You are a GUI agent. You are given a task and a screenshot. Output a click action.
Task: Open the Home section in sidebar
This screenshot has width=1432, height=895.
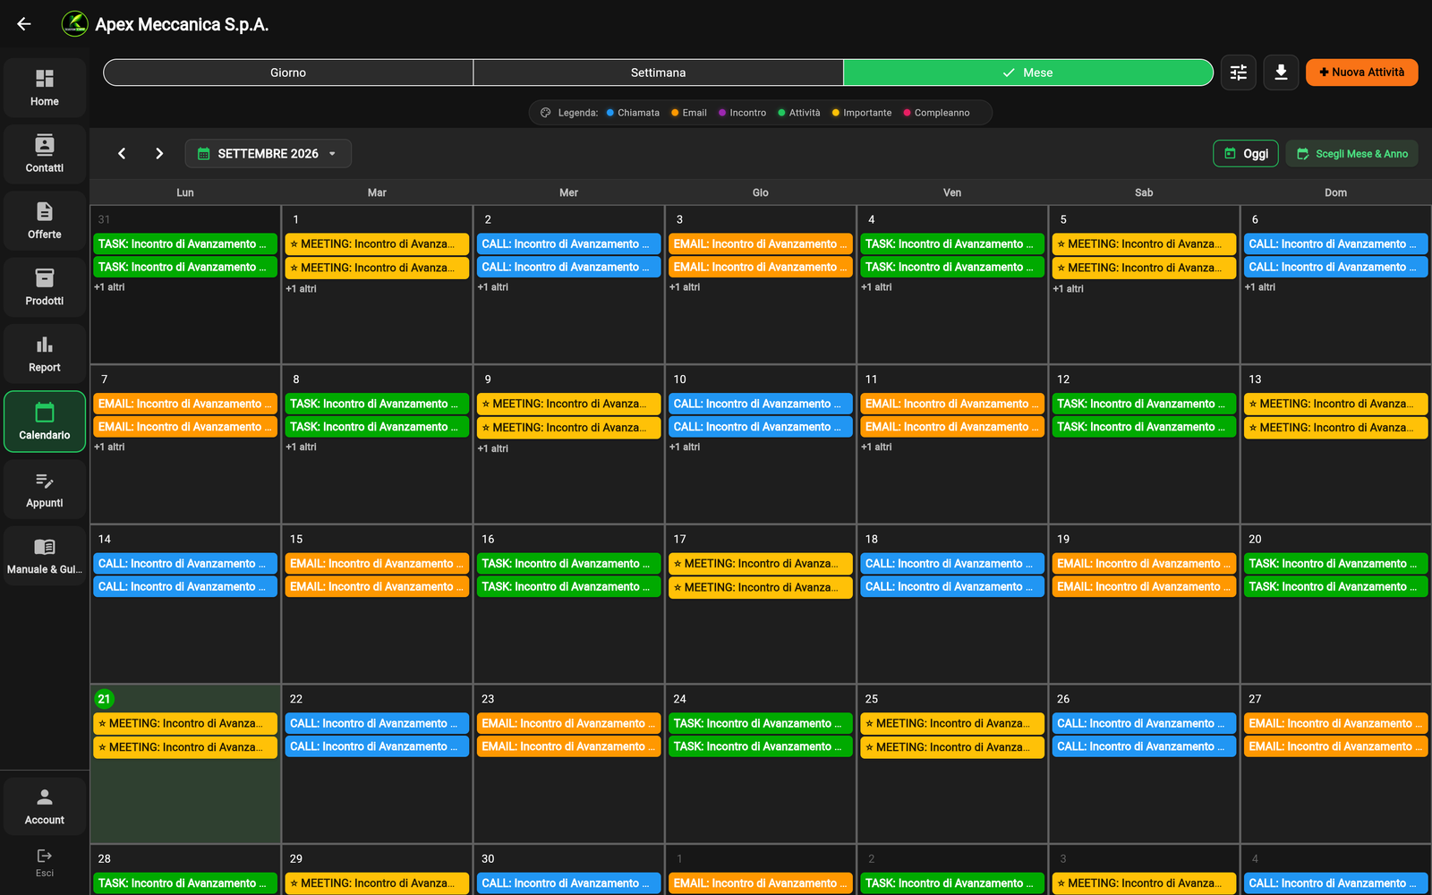[x=45, y=88]
